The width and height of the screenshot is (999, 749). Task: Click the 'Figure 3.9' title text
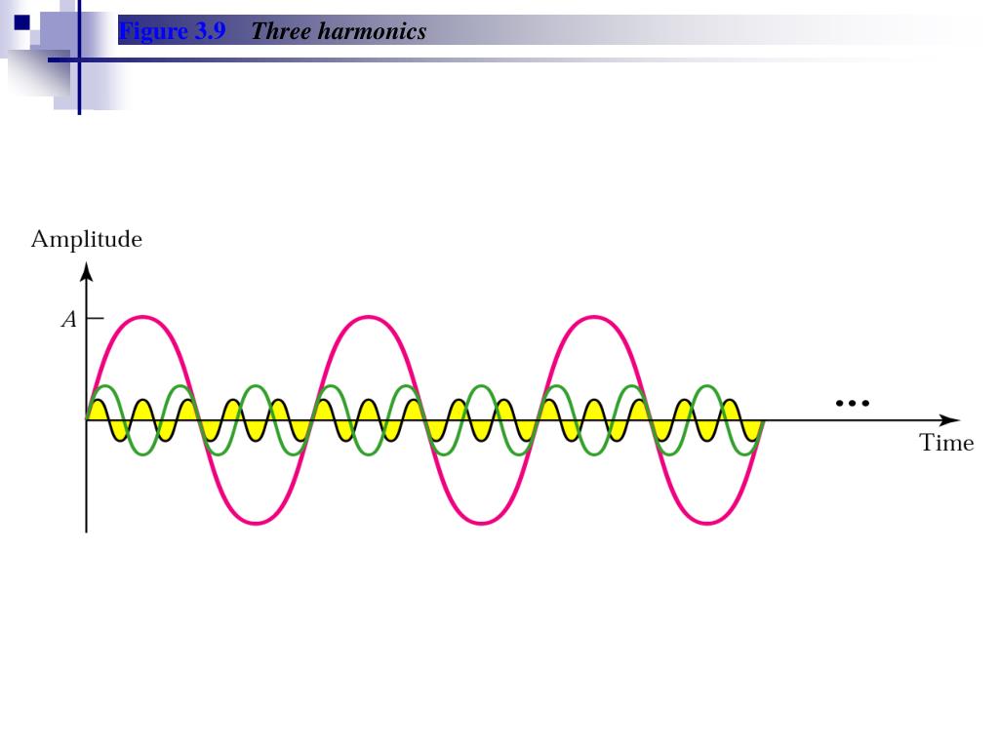pos(172,31)
